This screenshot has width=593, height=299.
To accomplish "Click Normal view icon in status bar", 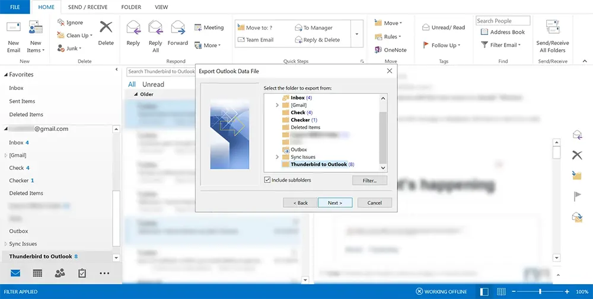I will pyautogui.click(x=484, y=292).
